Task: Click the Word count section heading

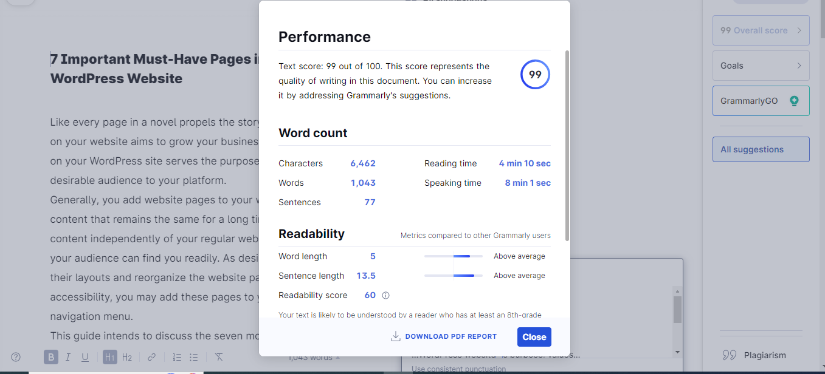Action: (x=313, y=133)
